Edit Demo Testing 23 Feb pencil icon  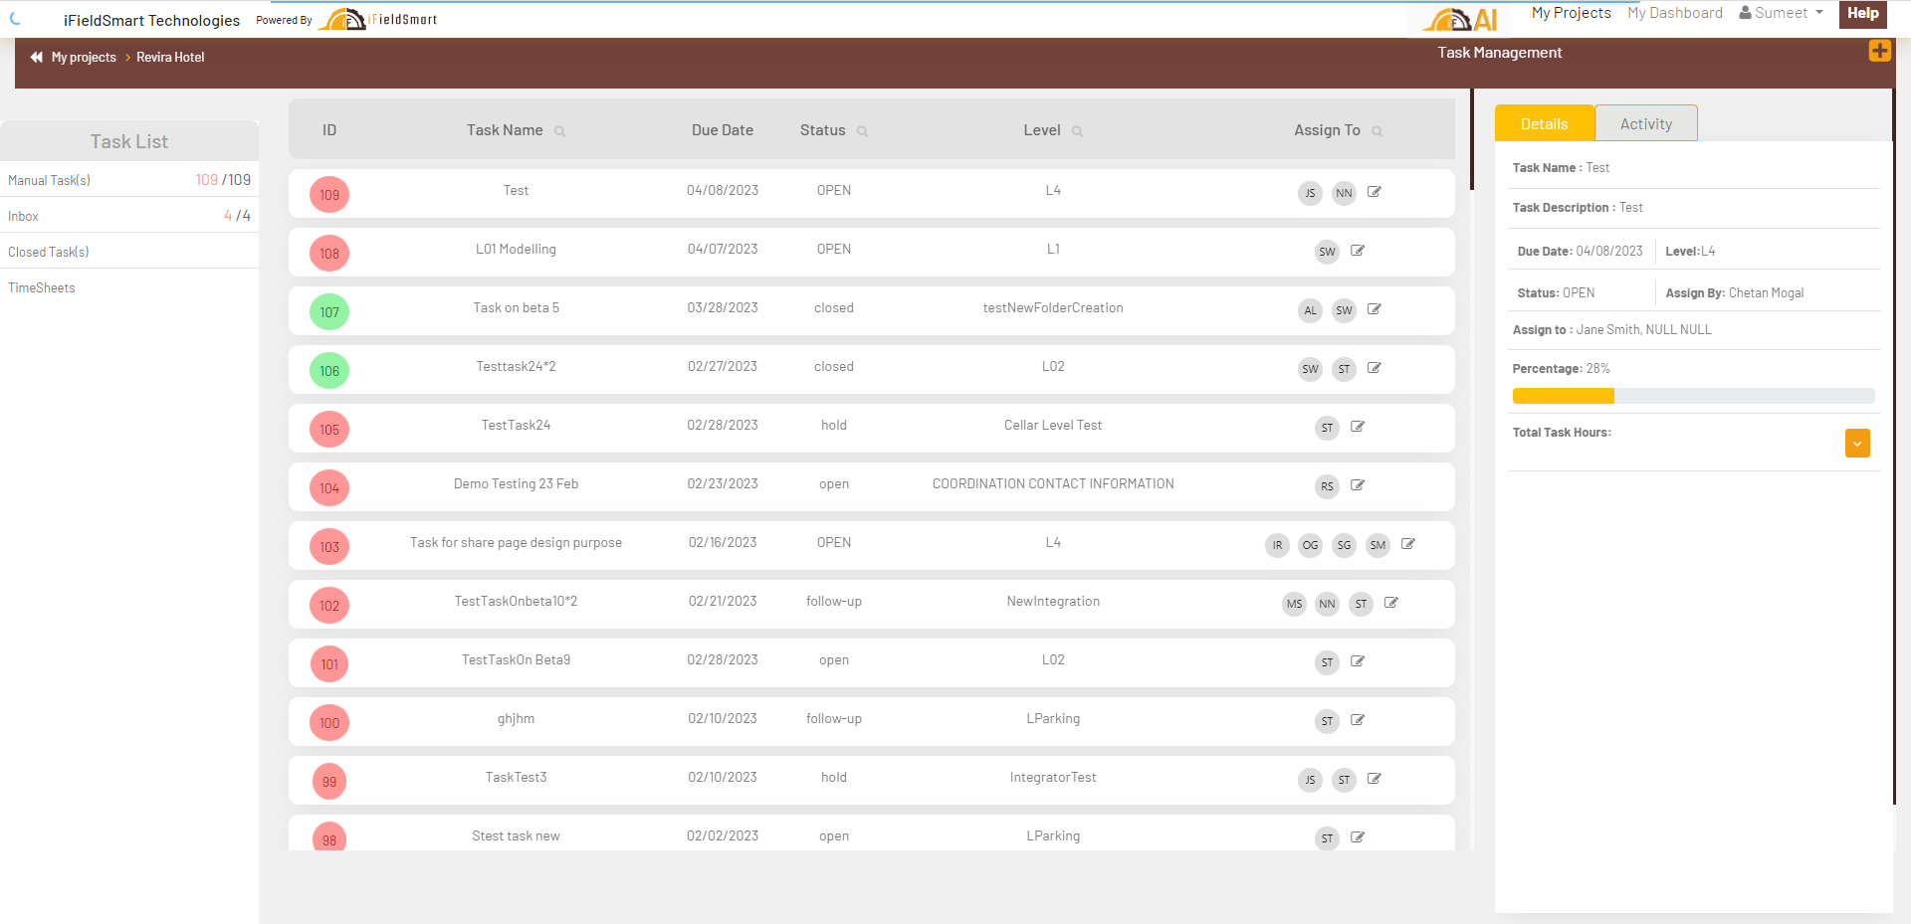coord(1358,485)
